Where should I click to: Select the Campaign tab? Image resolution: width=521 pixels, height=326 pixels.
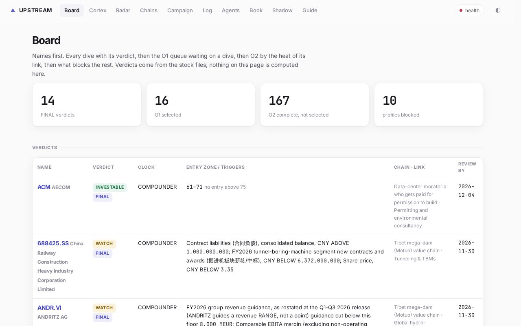(x=180, y=10)
